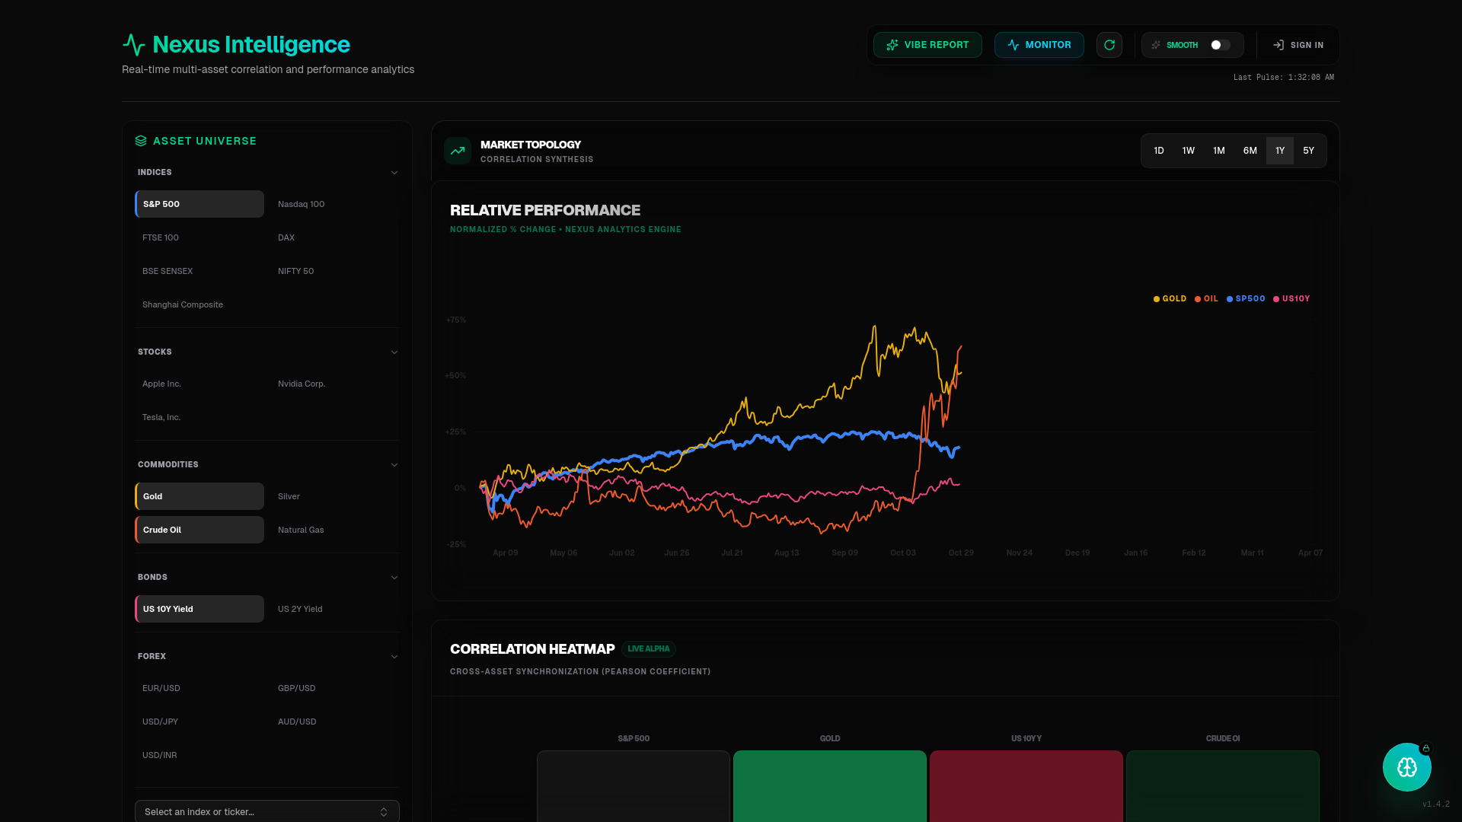The width and height of the screenshot is (1462, 822).
Task: Enable Nvidia Corp. stock
Action: (x=335, y=384)
